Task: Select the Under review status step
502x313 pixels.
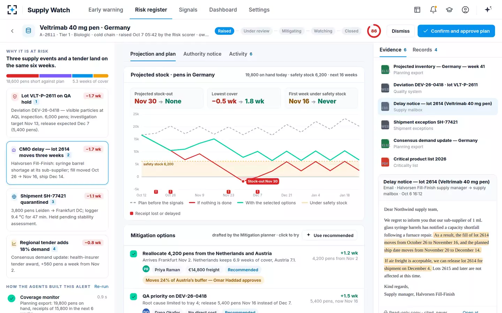Action: pos(256,31)
